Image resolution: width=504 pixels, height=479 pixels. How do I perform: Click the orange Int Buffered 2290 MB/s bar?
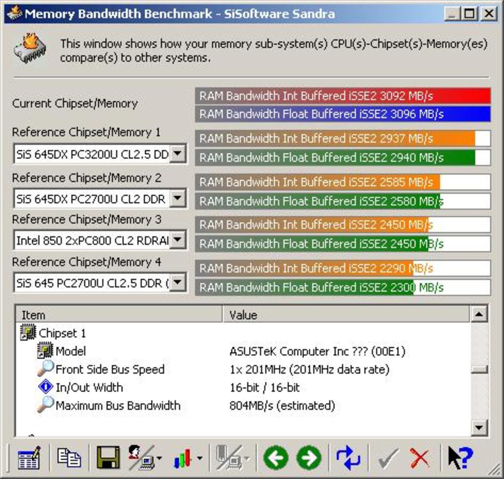[342, 268]
